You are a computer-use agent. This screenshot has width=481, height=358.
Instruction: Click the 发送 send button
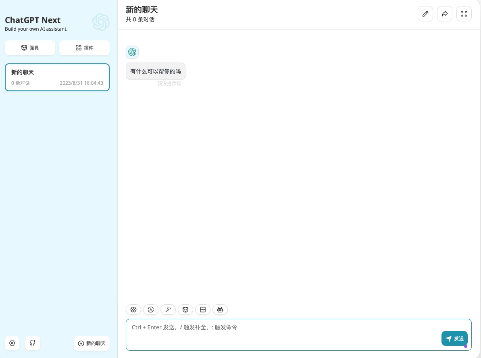point(454,338)
